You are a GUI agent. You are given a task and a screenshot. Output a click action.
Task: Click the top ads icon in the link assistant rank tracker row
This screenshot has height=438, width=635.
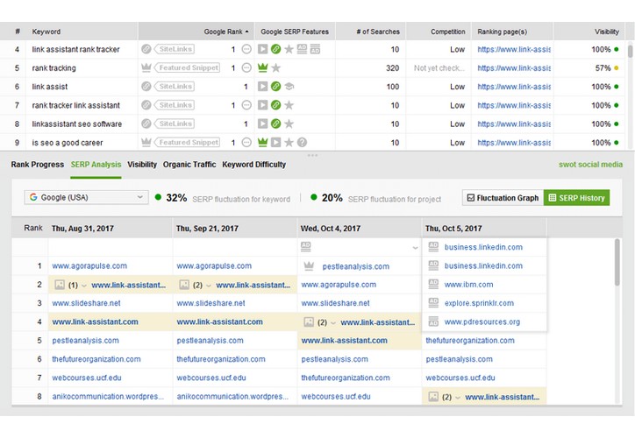pos(302,49)
